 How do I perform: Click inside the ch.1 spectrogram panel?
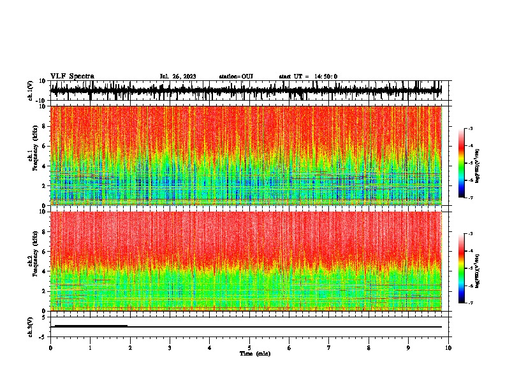[x=245, y=155]
